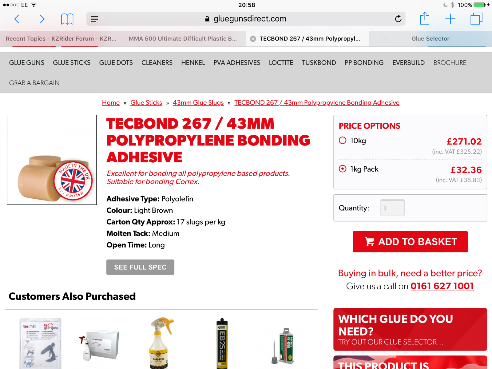Select the 1kg Pack price option
The width and height of the screenshot is (492, 369).
(343, 169)
